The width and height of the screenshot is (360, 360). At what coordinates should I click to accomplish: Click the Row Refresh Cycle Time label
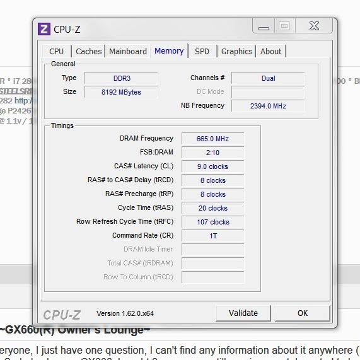pyautogui.click(x=125, y=221)
